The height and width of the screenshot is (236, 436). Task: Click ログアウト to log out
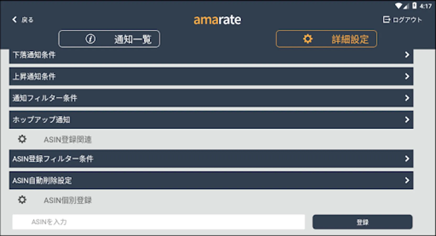pyautogui.click(x=407, y=19)
